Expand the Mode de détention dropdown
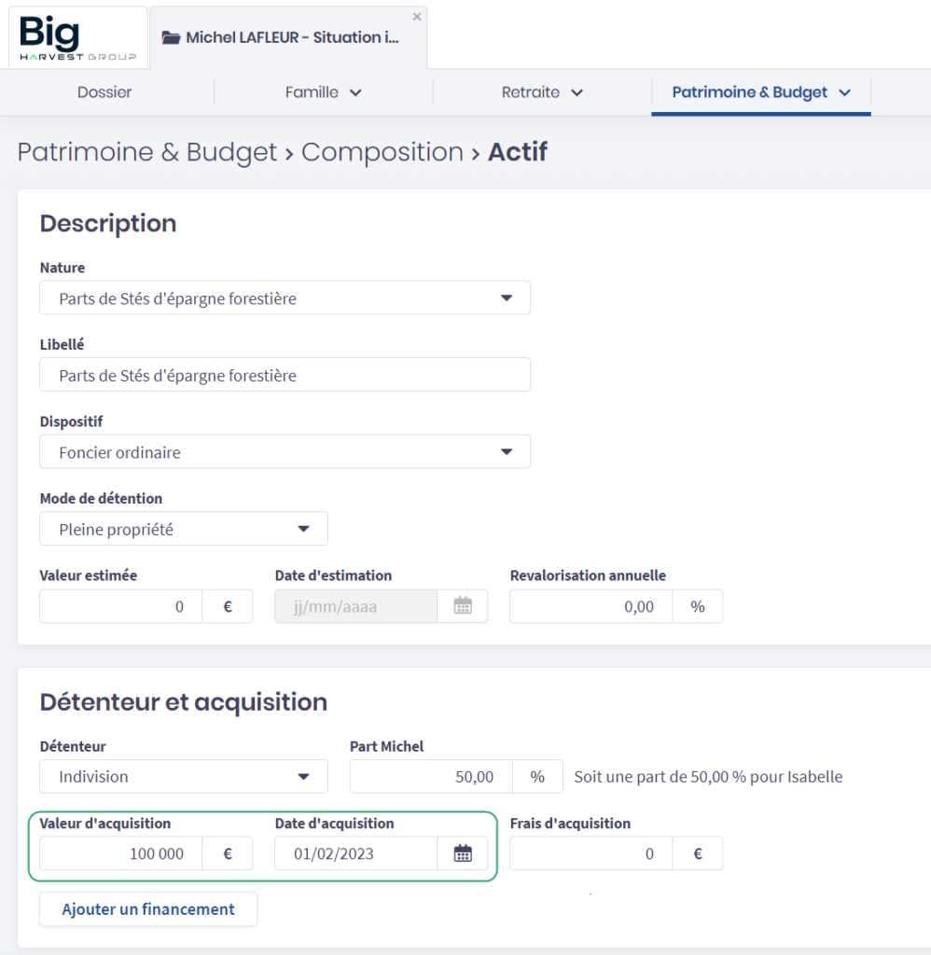The width and height of the screenshot is (931, 955). point(303,529)
